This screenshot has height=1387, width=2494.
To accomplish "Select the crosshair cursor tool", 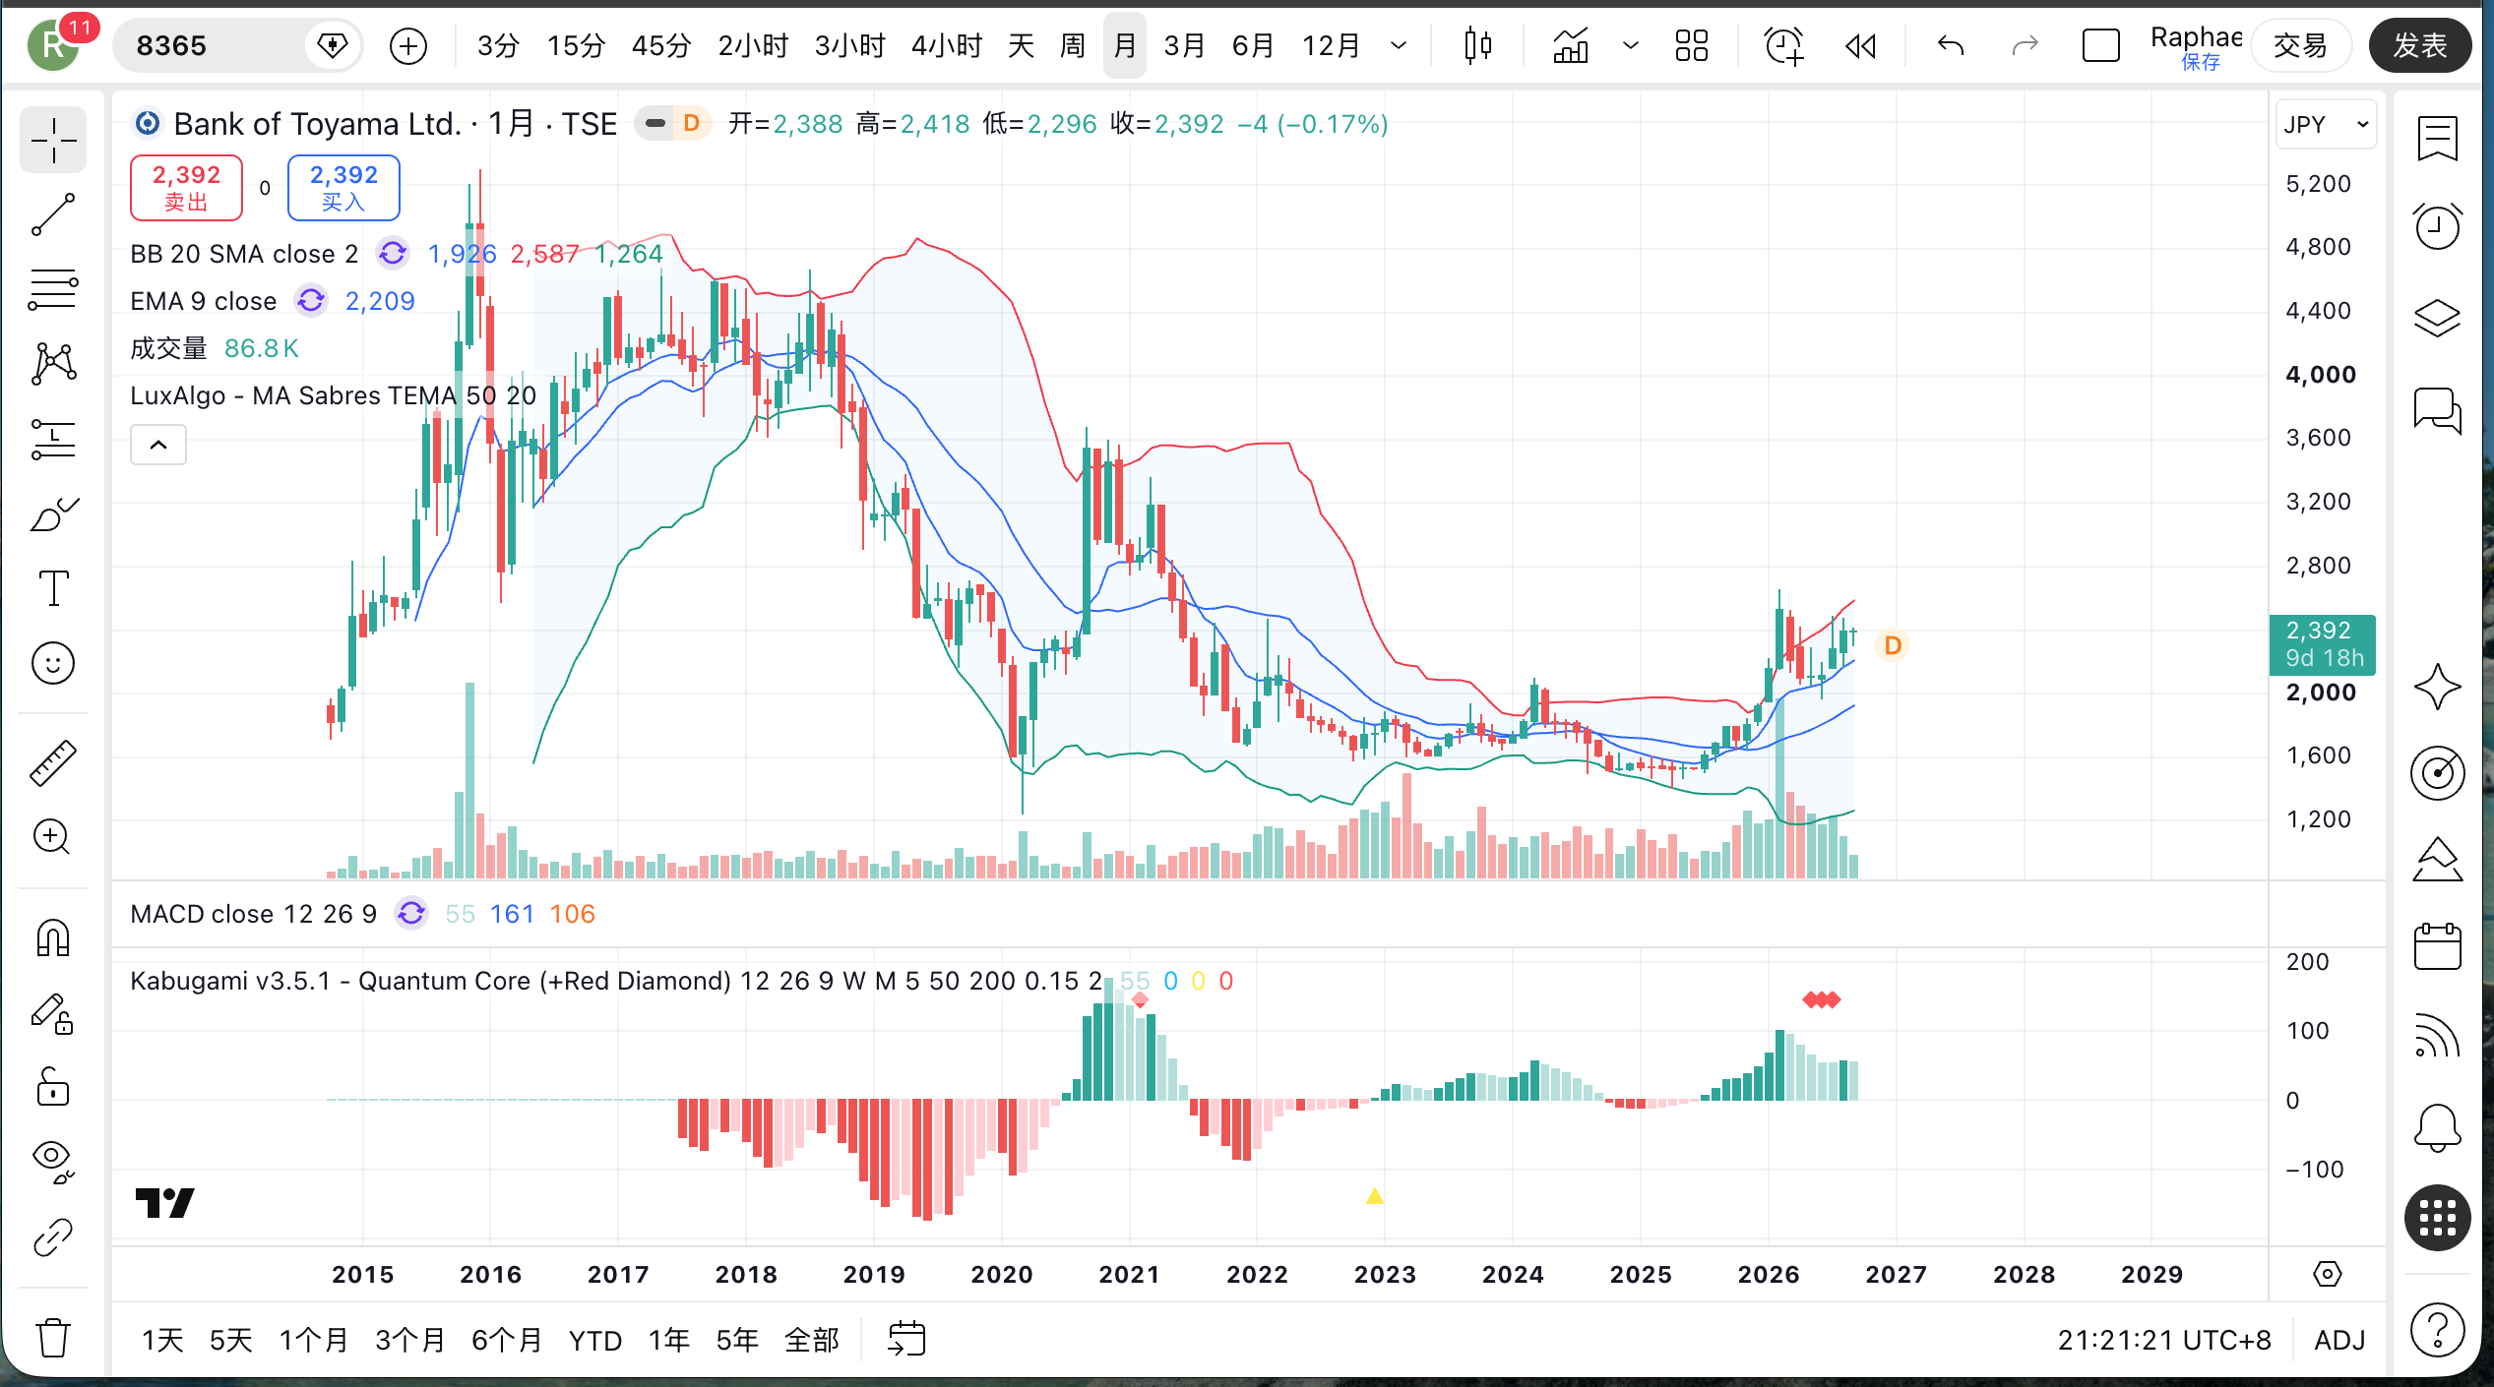I will pyautogui.click(x=53, y=140).
